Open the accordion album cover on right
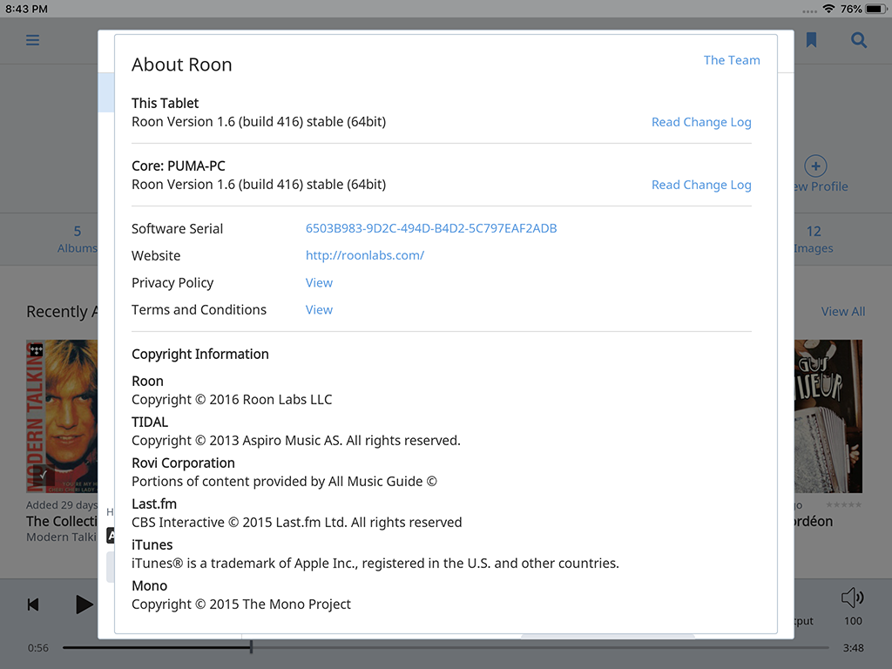892x669 pixels. tap(828, 416)
